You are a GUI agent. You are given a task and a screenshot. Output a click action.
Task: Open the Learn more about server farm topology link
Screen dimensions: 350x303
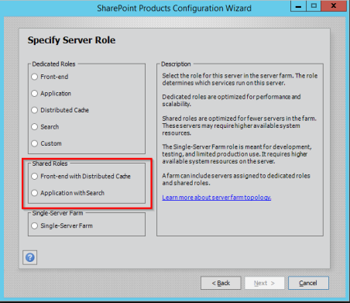[217, 198]
